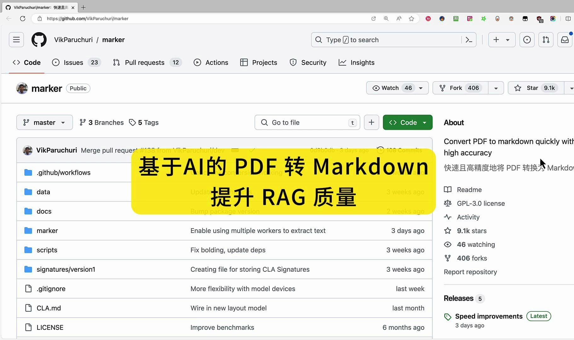Click the marker repo name in breadcrumb
Viewport: 574px width, 340px height.
click(x=113, y=40)
